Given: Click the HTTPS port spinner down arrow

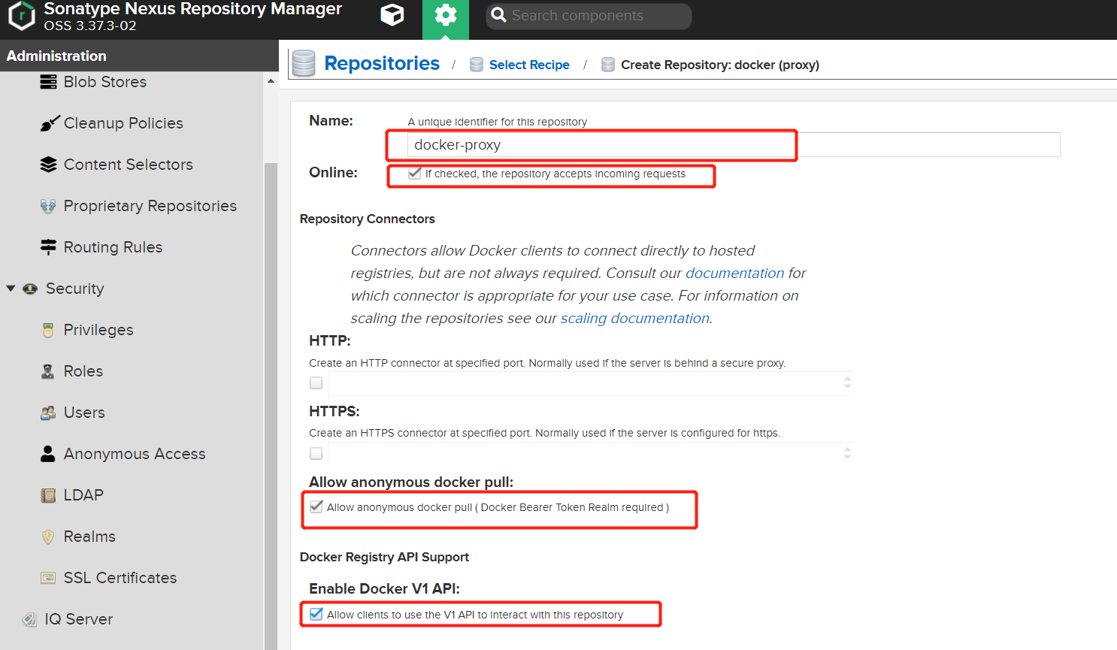Looking at the screenshot, I should click(847, 457).
